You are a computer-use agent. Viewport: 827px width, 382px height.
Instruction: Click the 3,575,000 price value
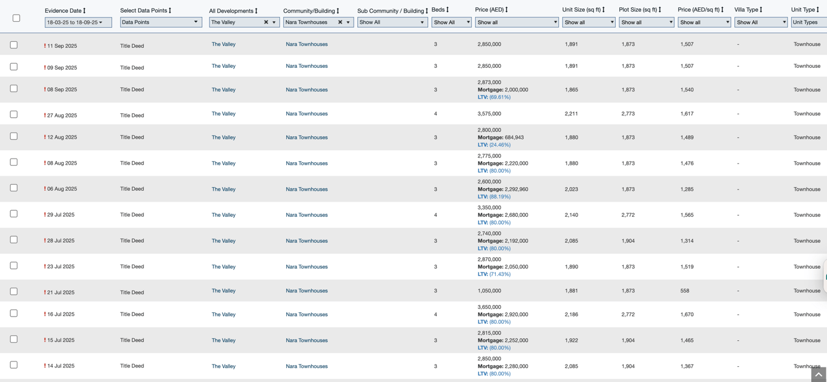489,114
